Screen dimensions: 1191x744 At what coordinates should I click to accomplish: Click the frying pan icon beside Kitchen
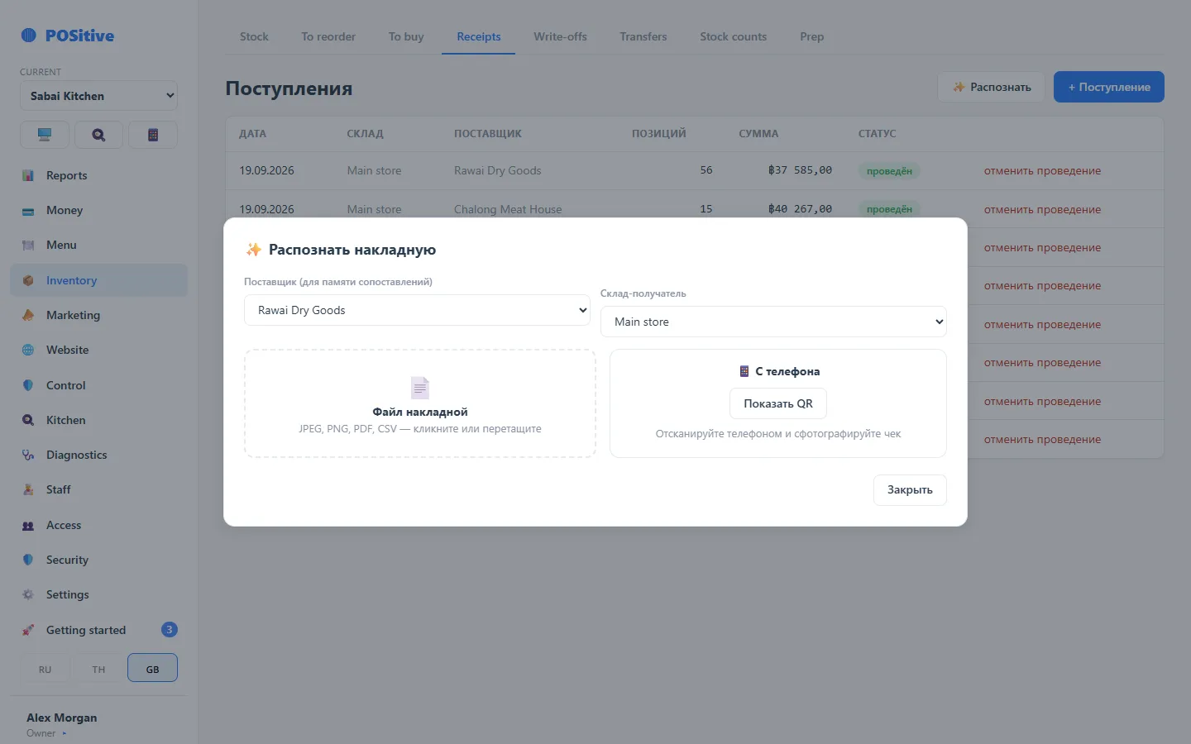point(28,420)
